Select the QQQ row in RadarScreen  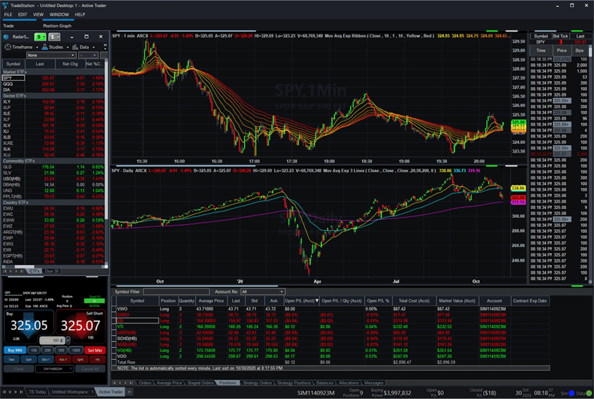pos(53,84)
